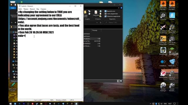Click the Размер column header
Viewport: 188px width, 105px height.
click(96, 30)
